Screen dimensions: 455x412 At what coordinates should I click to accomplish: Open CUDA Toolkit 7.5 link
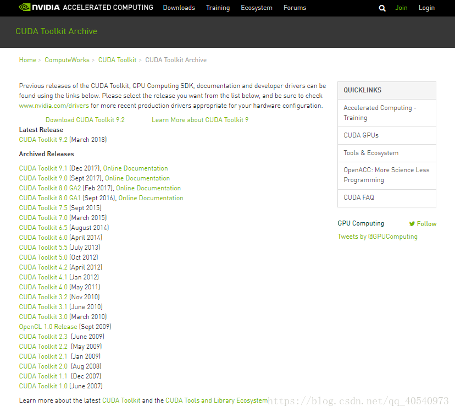[43, 208]
